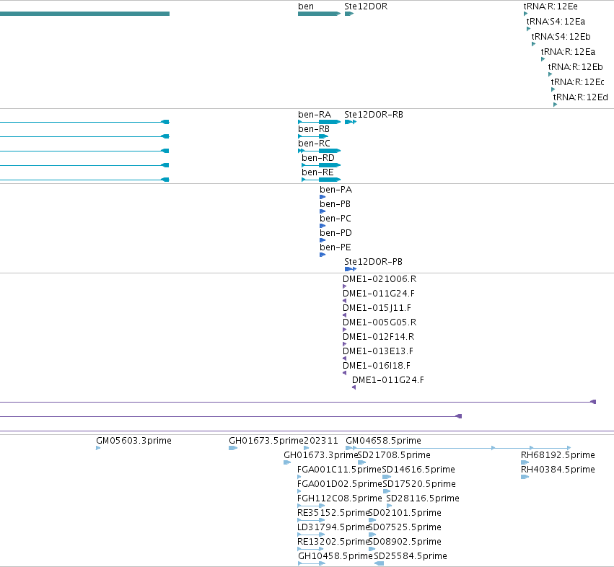Select the SD08902.5prime EST label
The height and width of the screenshot is (567, 614).
click(x=405, y=542)
